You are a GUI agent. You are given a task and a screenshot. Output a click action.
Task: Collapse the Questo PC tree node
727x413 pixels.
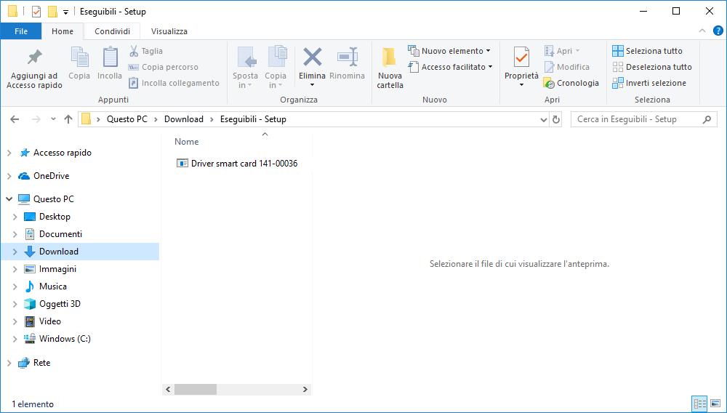[9, 199]
